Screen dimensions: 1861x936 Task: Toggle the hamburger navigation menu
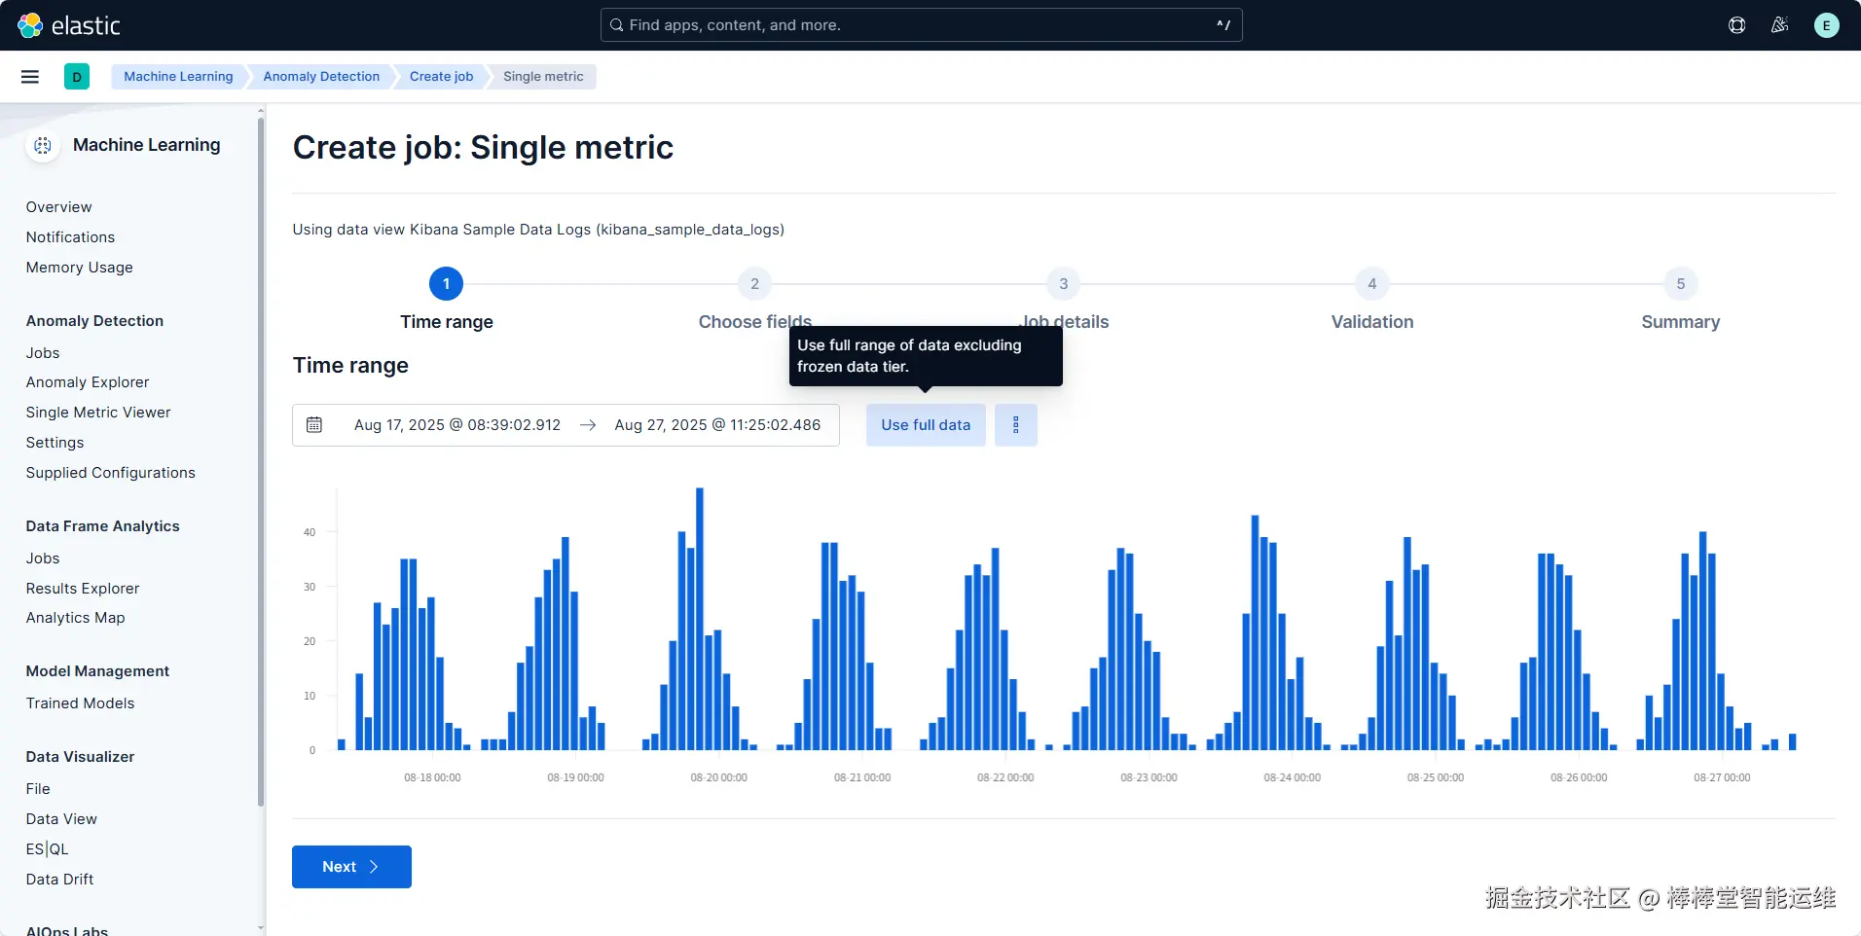click(30, 77)
